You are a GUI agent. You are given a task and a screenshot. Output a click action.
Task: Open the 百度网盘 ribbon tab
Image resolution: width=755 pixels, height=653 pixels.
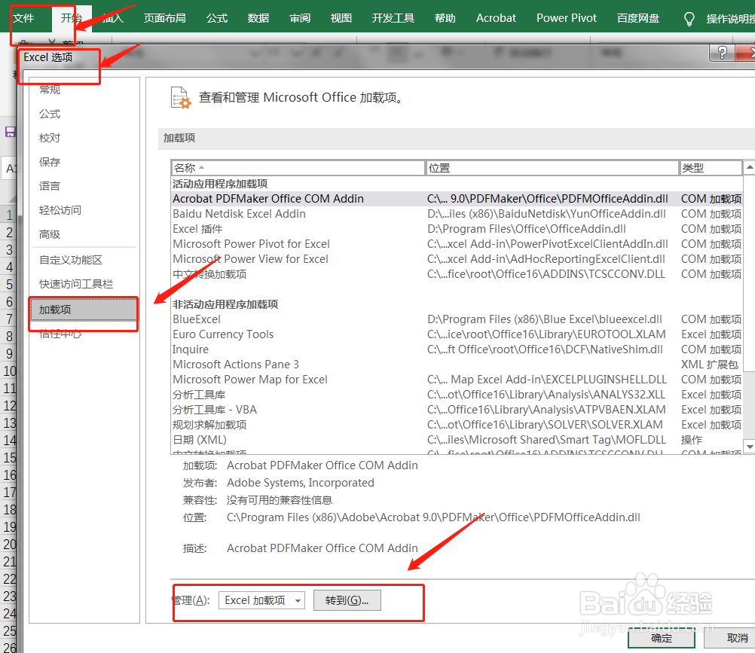(x=638, y=18)
